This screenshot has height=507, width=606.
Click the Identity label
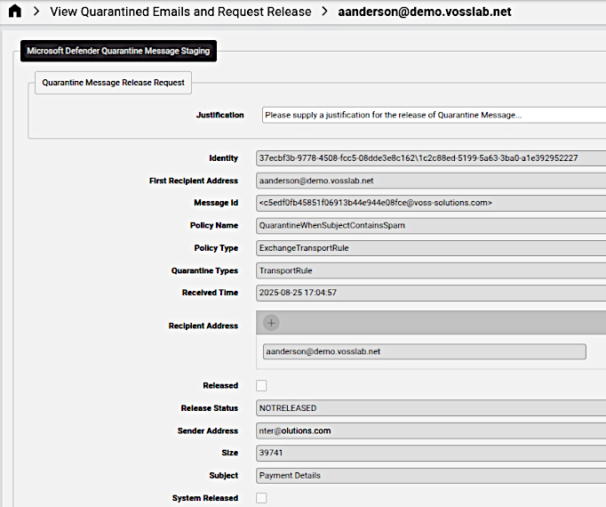click(223, 158)
